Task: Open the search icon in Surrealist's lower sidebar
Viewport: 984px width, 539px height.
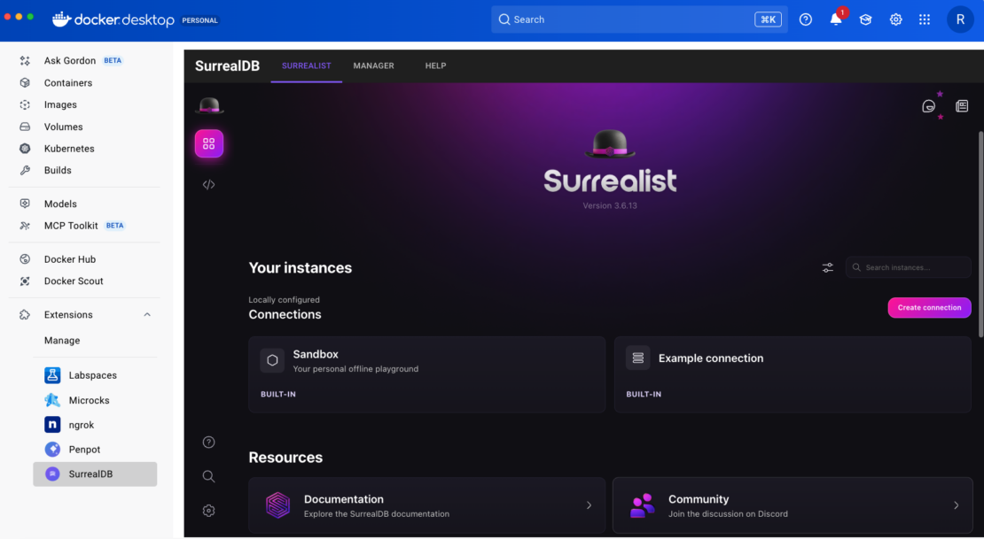Action: pyautogui.click(x=208, y=476)
